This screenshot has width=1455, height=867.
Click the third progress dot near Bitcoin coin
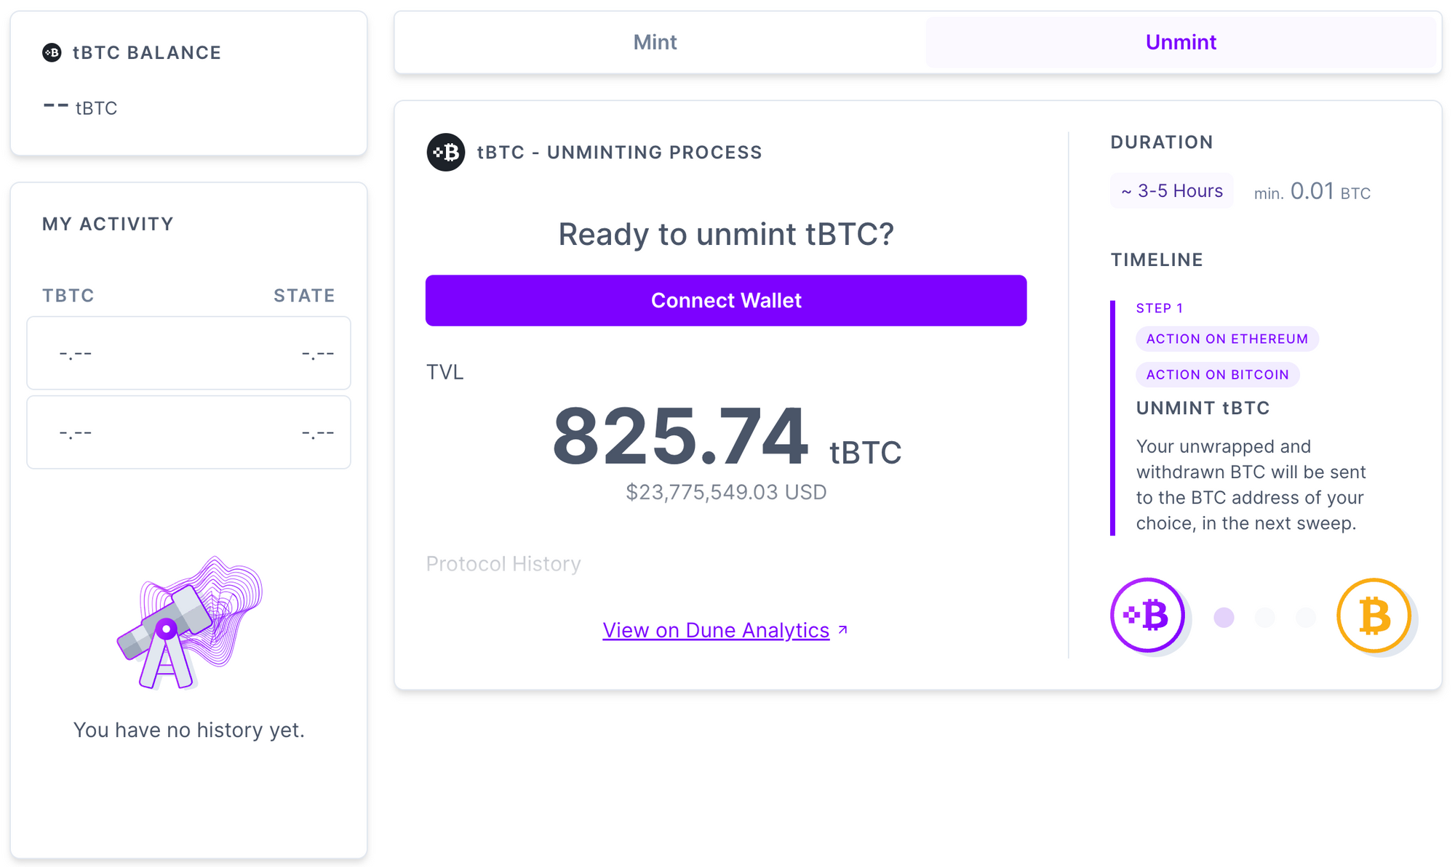pos(1306,617)
